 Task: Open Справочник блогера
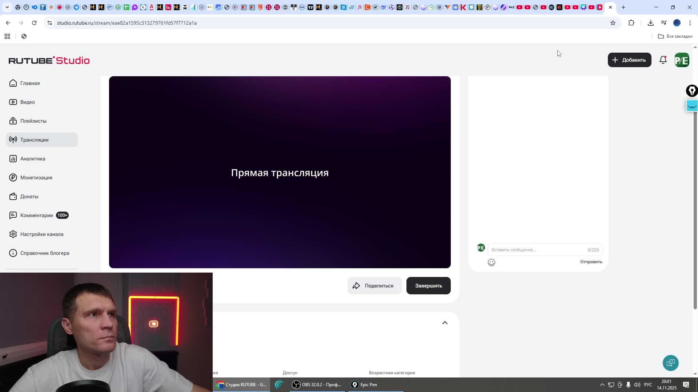click(44, 253)
